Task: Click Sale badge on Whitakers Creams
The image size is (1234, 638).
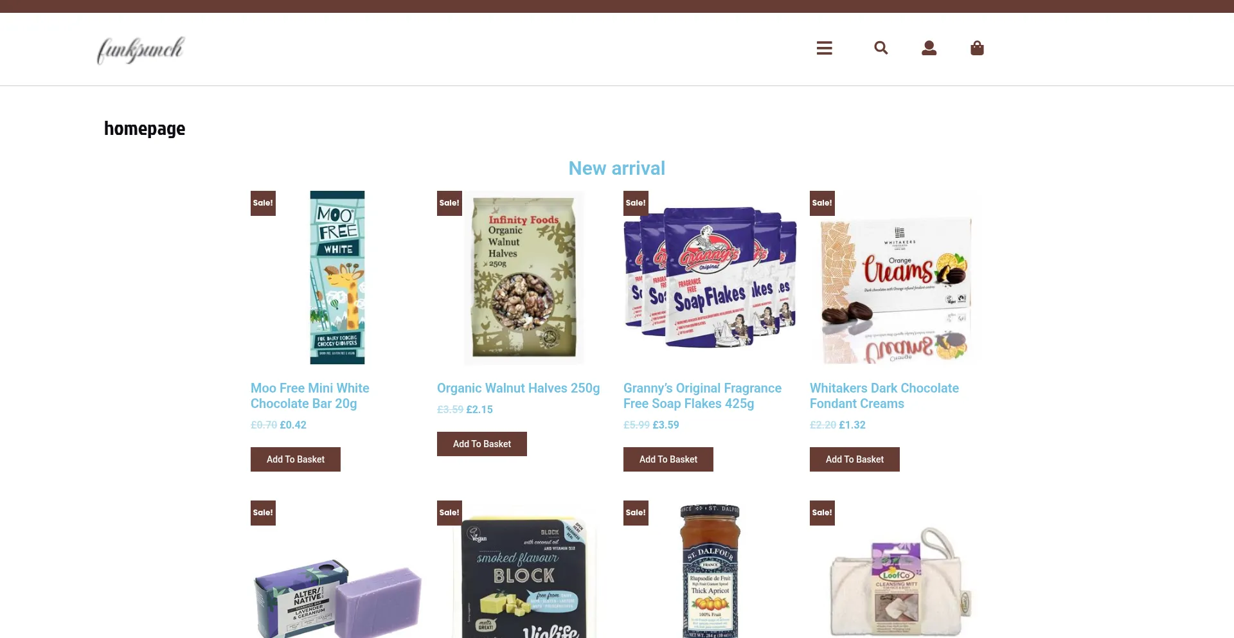Action: click(822, 203)
